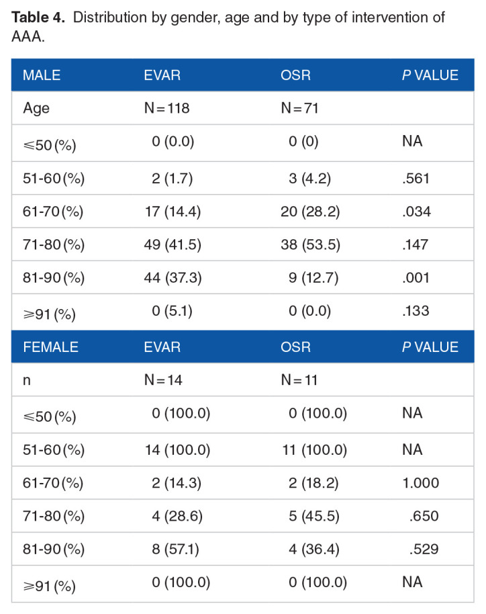Select the N=11 cell
This screenshot has height=614, width=486.
(x=299, y=380)
